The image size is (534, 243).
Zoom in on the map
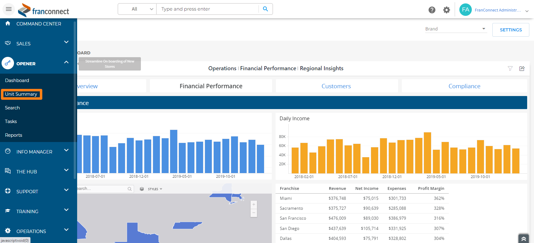(254, 204)
